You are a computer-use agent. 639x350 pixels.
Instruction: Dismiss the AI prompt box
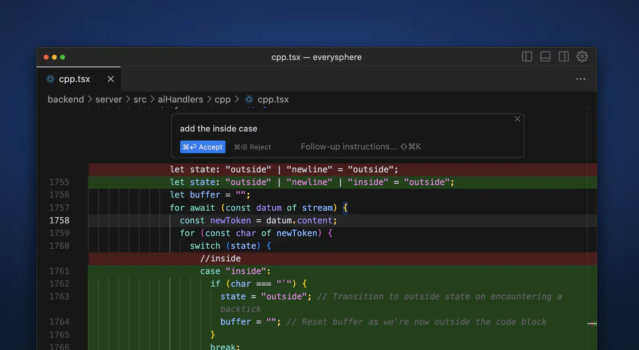point(517,119)
